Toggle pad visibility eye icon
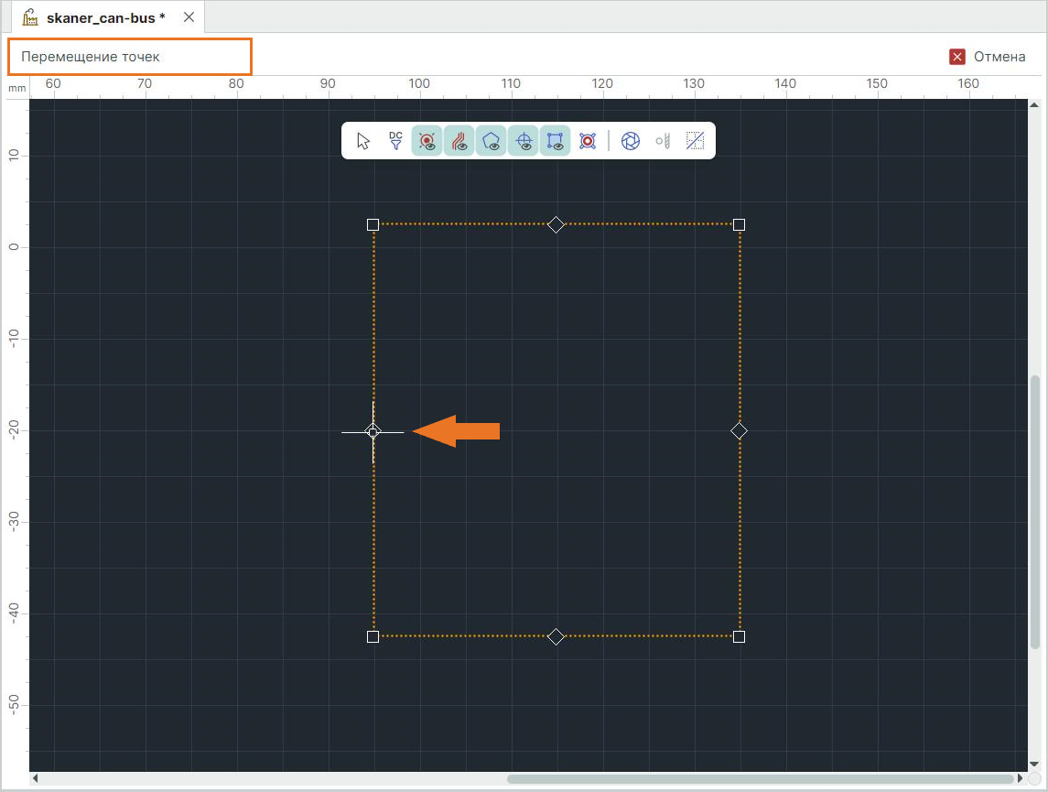1048x792 pixels. (x=427, y=141)
